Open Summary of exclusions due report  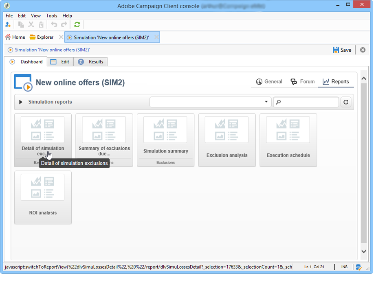[104, 140]
